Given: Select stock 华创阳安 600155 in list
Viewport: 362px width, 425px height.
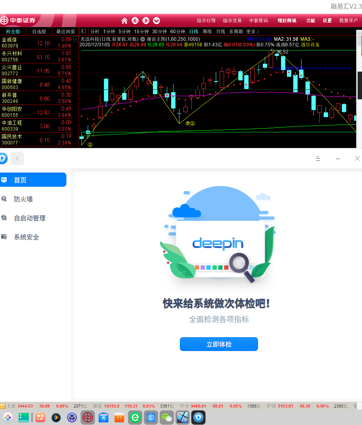Looking at the screenshot, I should pos(36,112).
